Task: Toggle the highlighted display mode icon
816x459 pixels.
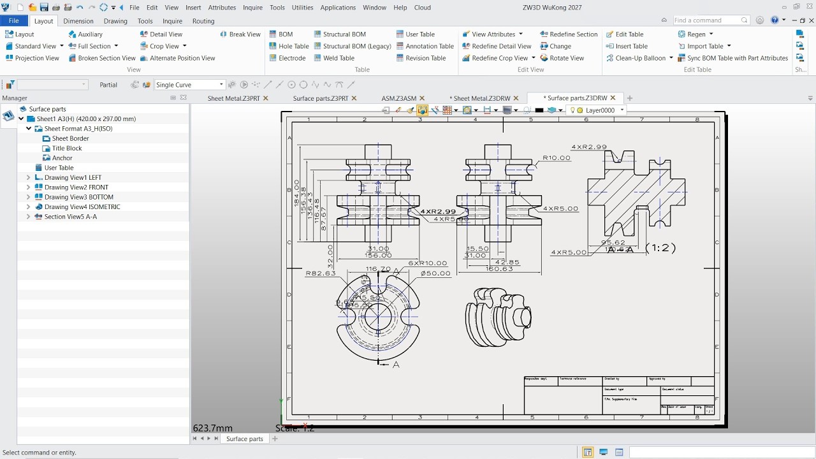Action: (422, 110)
